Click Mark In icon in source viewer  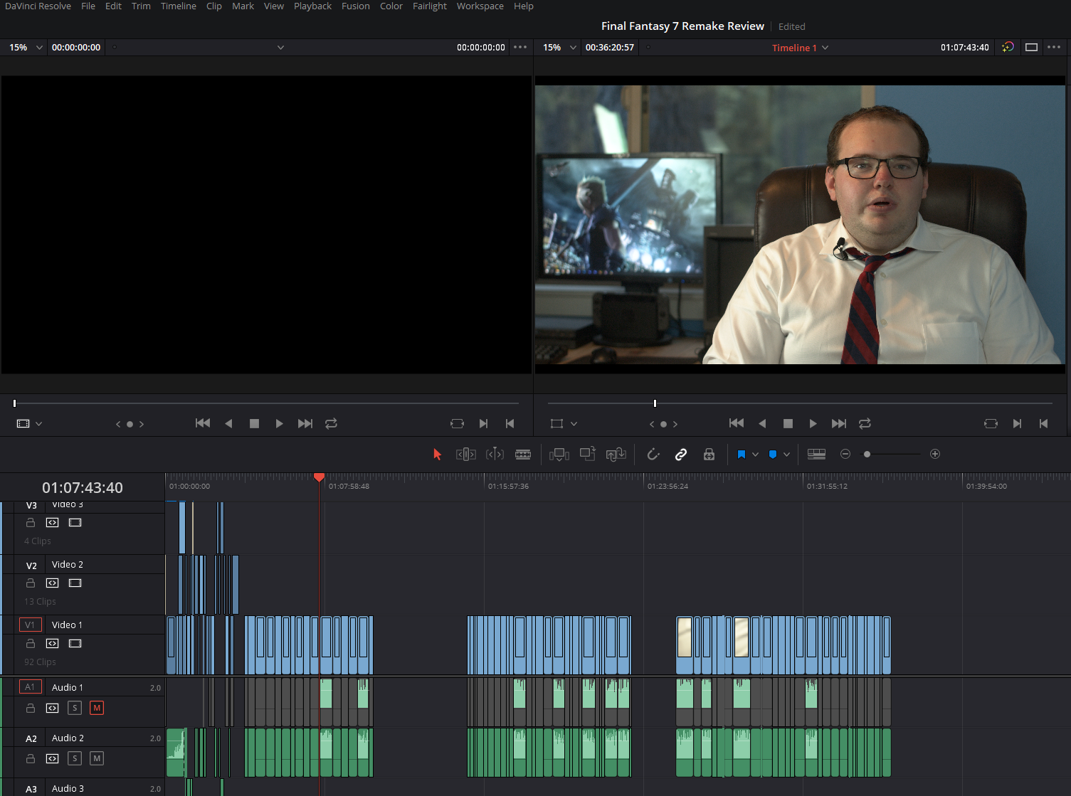[483, 423]
